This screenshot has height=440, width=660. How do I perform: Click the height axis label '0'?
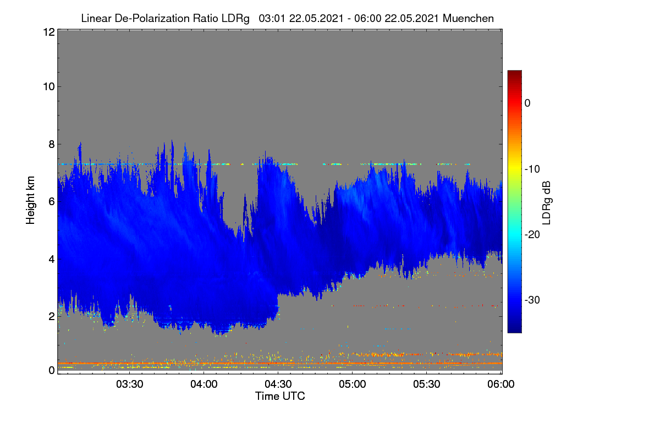point(51,370)
